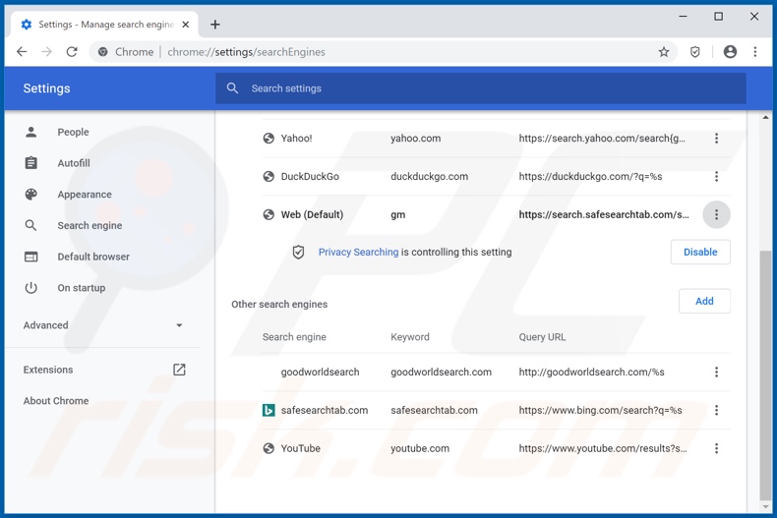
Task: Open the Chrome profile avatar menu
Action: (x=730, y=51)
